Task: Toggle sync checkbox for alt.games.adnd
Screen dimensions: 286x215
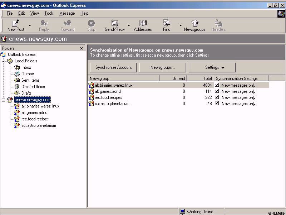Action: coord(217,91)
